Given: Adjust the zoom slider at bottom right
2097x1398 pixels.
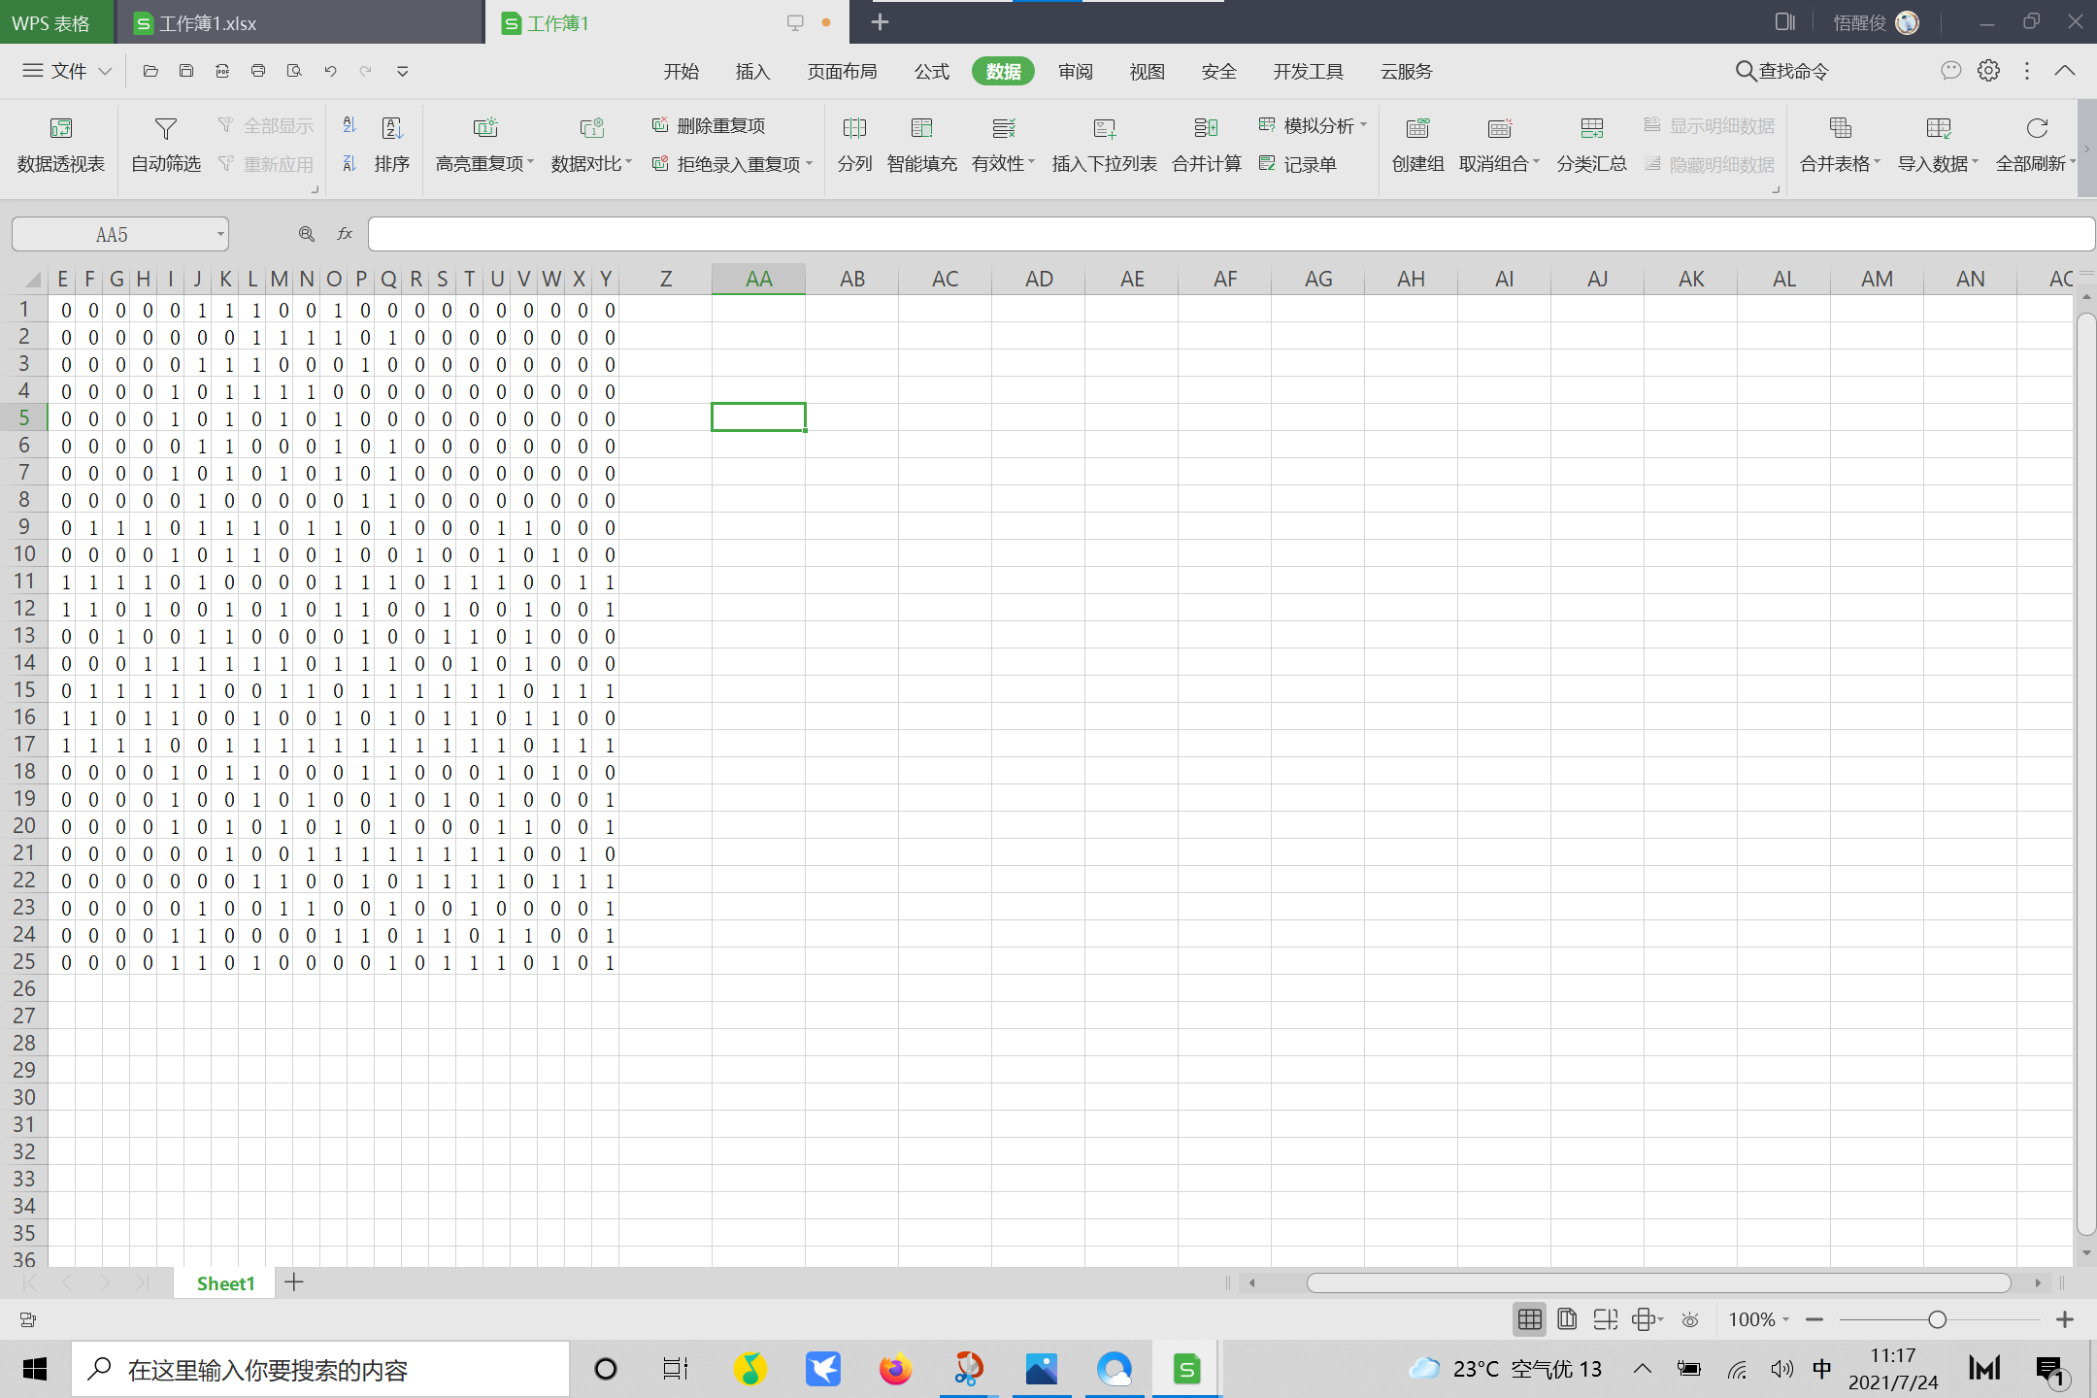Looking at the screenshot, I should (1937, 1319).
